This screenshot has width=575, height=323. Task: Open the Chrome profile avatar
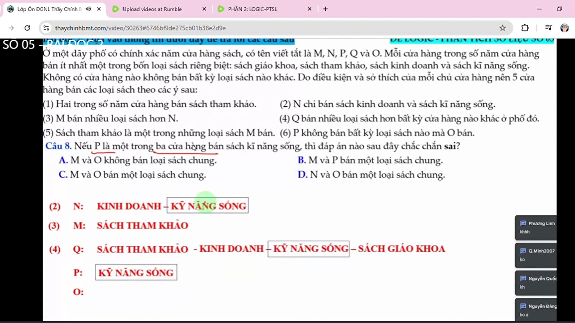[x=565, y=28]
